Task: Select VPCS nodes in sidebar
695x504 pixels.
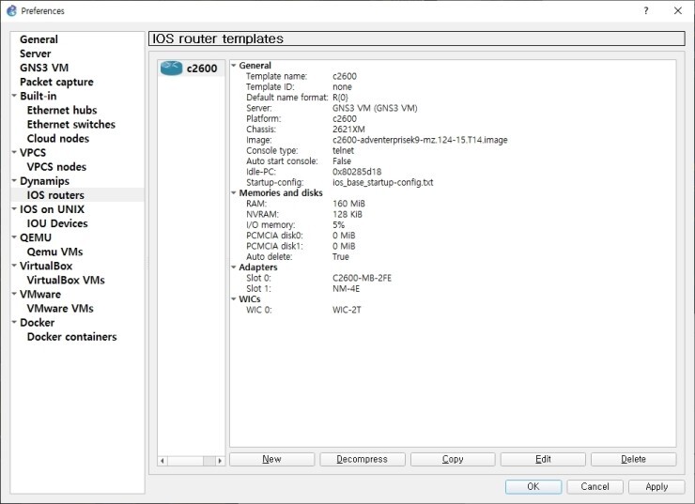Action: (x=56, y=167)
